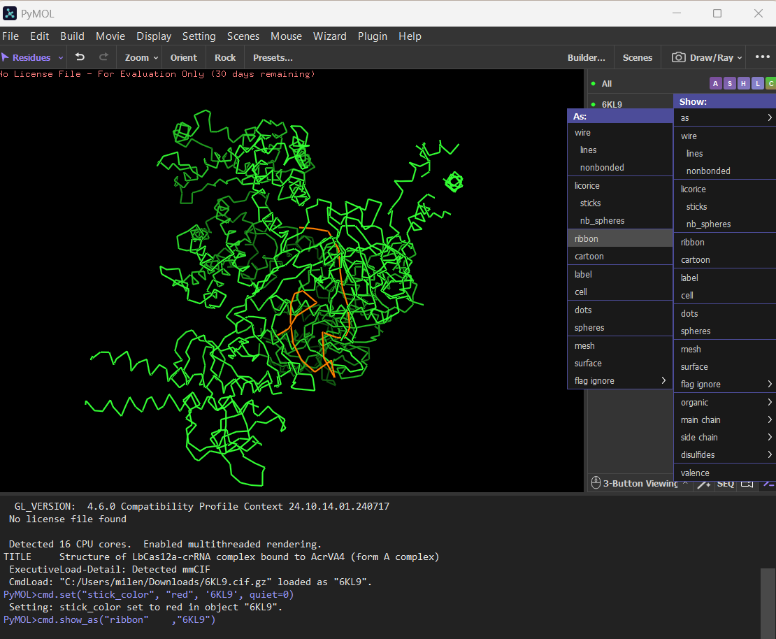
Task: Click the Orient button
Action: [183, 57]
